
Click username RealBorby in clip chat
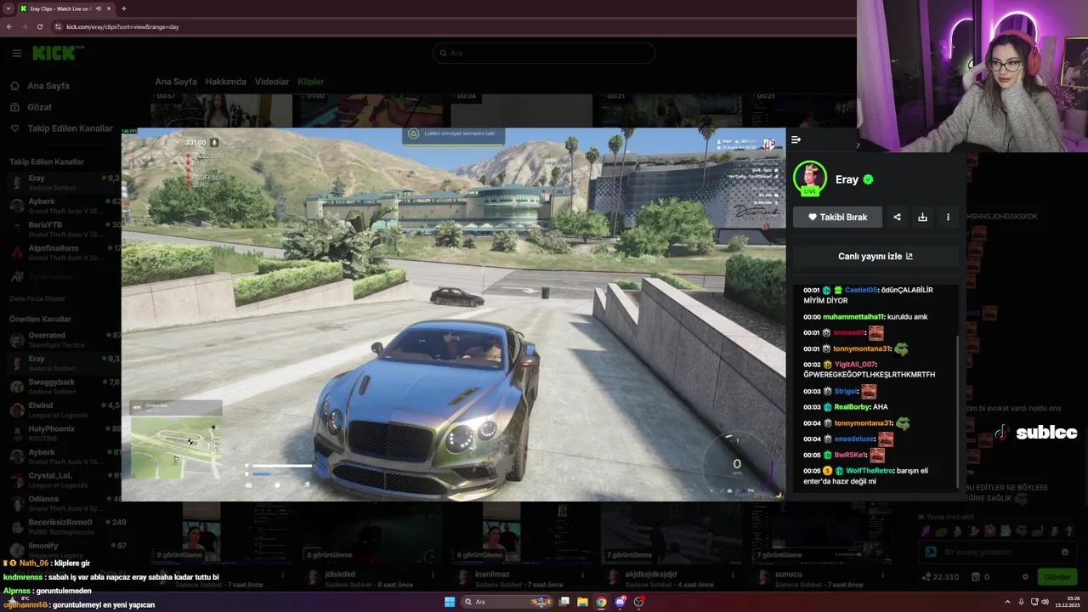852,407
